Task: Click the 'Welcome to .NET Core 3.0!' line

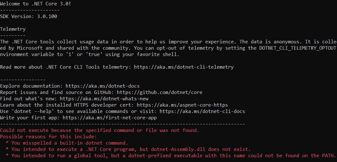Action: 35,4
